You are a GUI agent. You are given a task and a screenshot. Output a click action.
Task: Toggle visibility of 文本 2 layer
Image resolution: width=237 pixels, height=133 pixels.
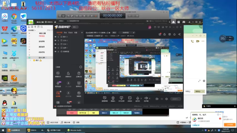tap(55, 40)
